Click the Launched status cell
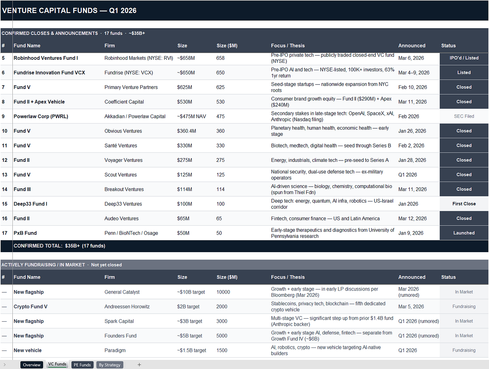 coord(464,233)
